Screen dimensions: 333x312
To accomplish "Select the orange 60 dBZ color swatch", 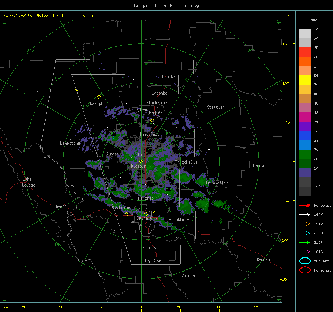I will [x=305, y=61].
